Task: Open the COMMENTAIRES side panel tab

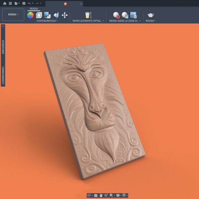Action: coord(3,75)
